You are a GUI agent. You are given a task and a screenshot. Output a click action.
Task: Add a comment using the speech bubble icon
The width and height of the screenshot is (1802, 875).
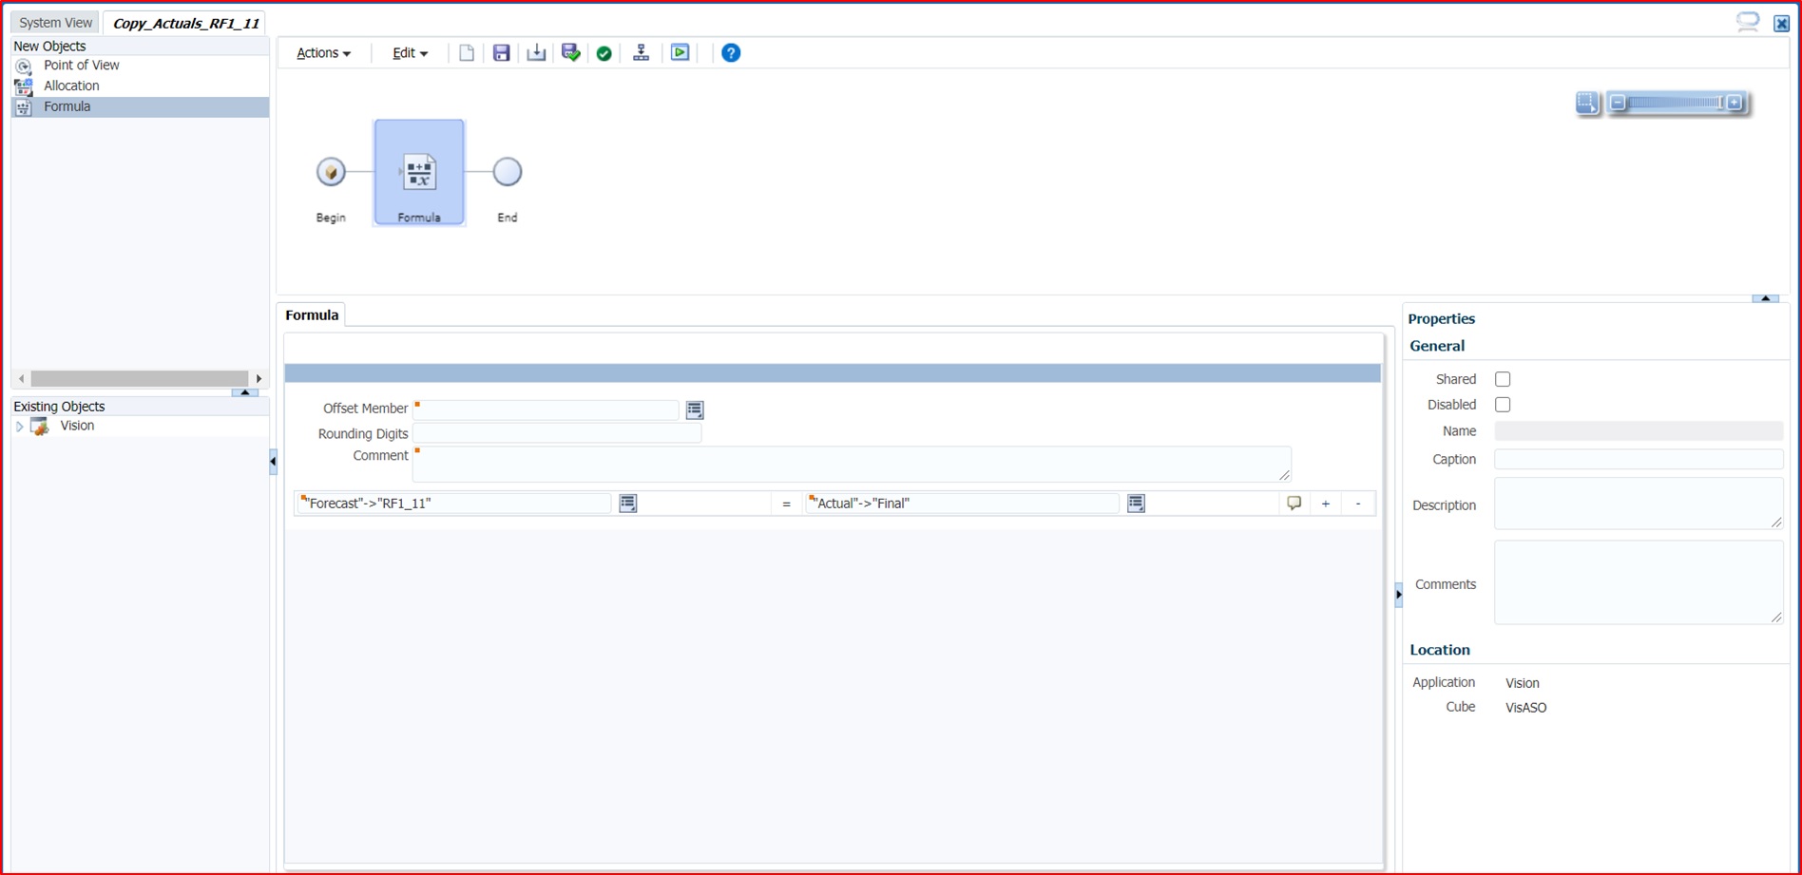coord(1294,503)
